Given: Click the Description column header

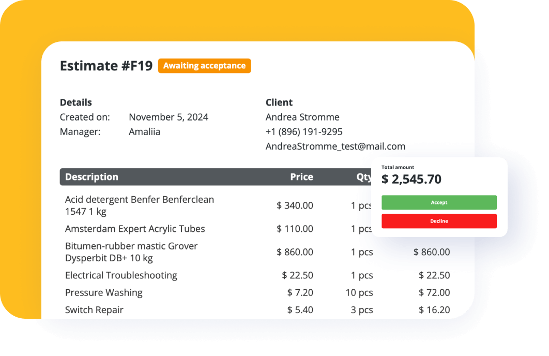Looking at the screenshot, I should (91, 177).
